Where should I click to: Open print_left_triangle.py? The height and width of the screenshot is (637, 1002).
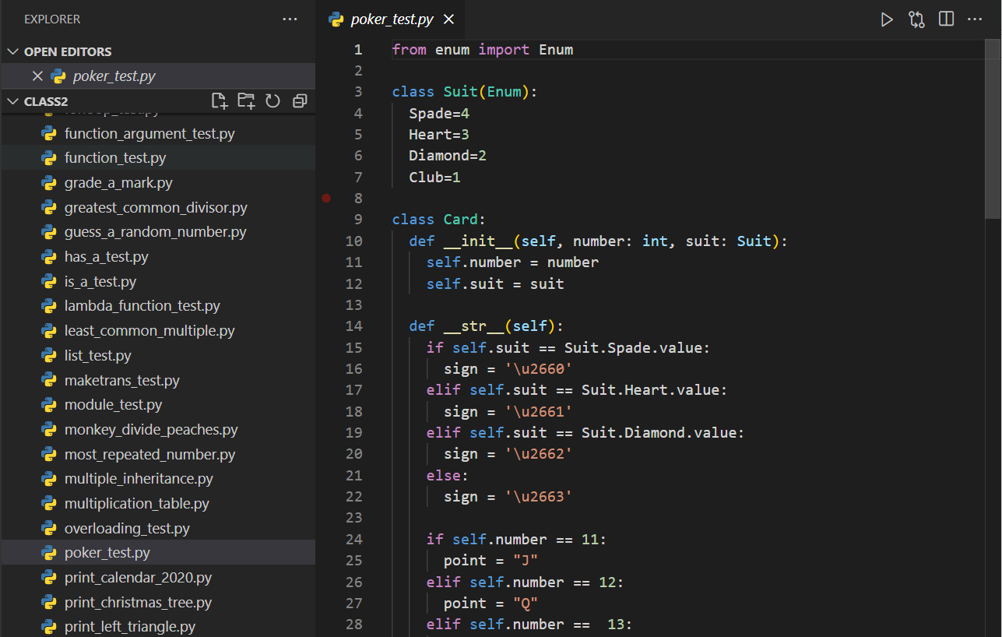[157, 627]
